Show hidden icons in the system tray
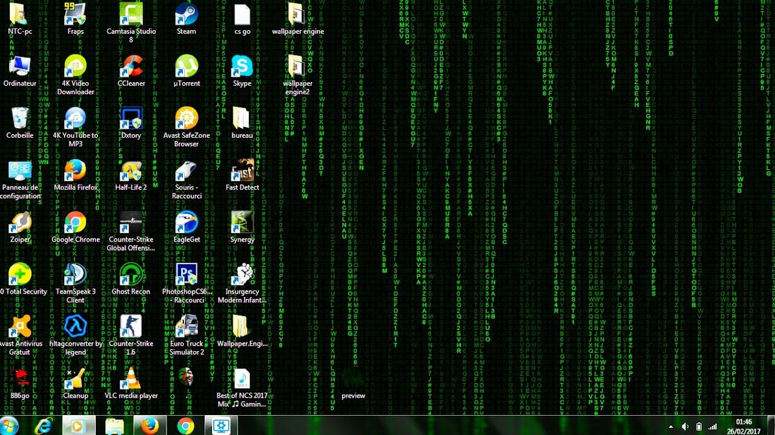 671,426
